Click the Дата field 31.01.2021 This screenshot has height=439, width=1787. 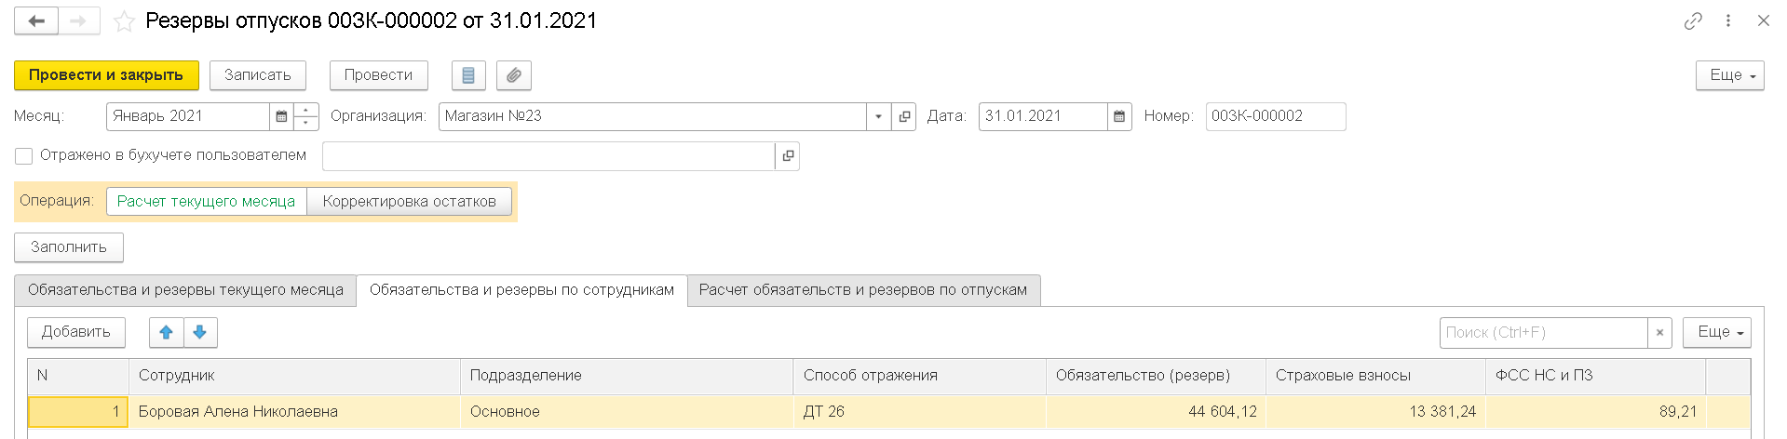point(1043,116)
